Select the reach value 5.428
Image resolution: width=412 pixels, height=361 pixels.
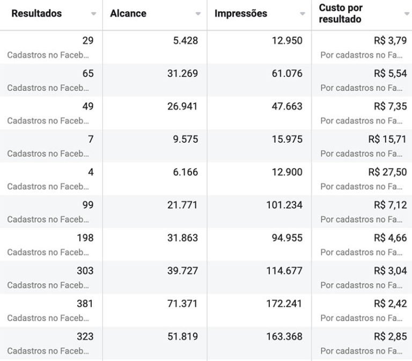185,41
